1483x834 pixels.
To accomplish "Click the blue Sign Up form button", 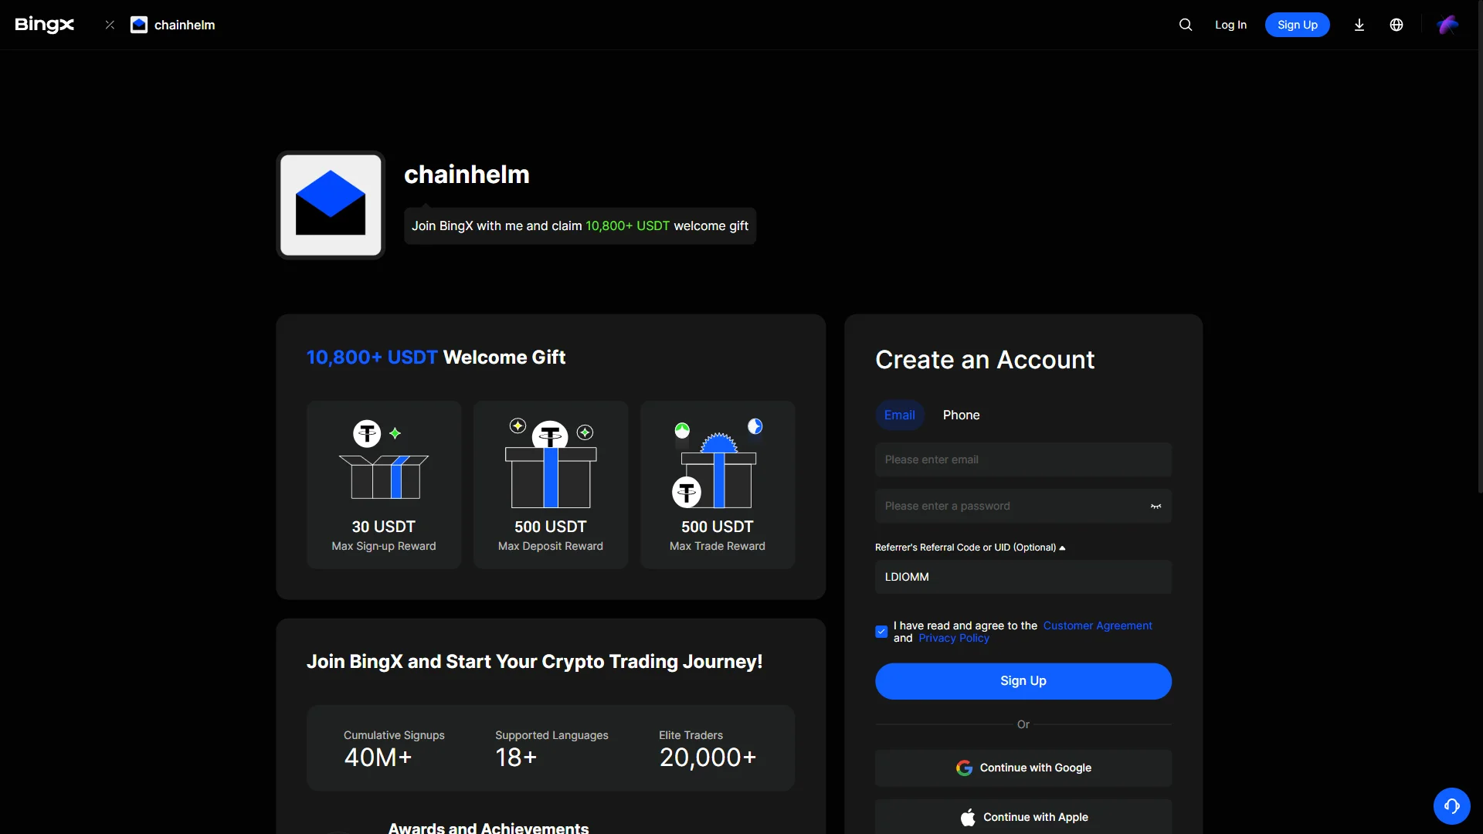I will [x=1023, y=681].
